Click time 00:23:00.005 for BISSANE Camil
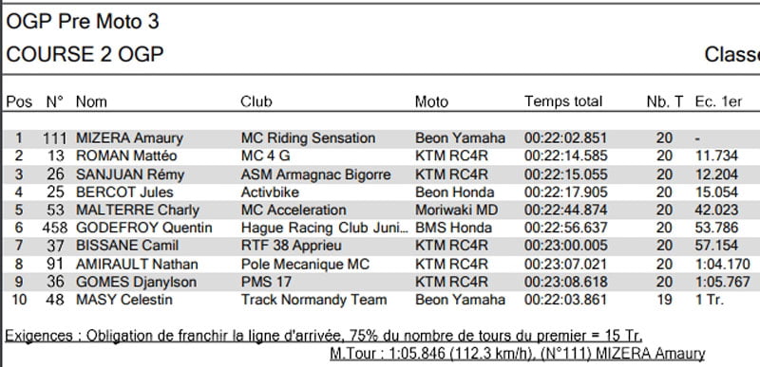The height and width of the screenshot is (367, 760). coord(565,246)
